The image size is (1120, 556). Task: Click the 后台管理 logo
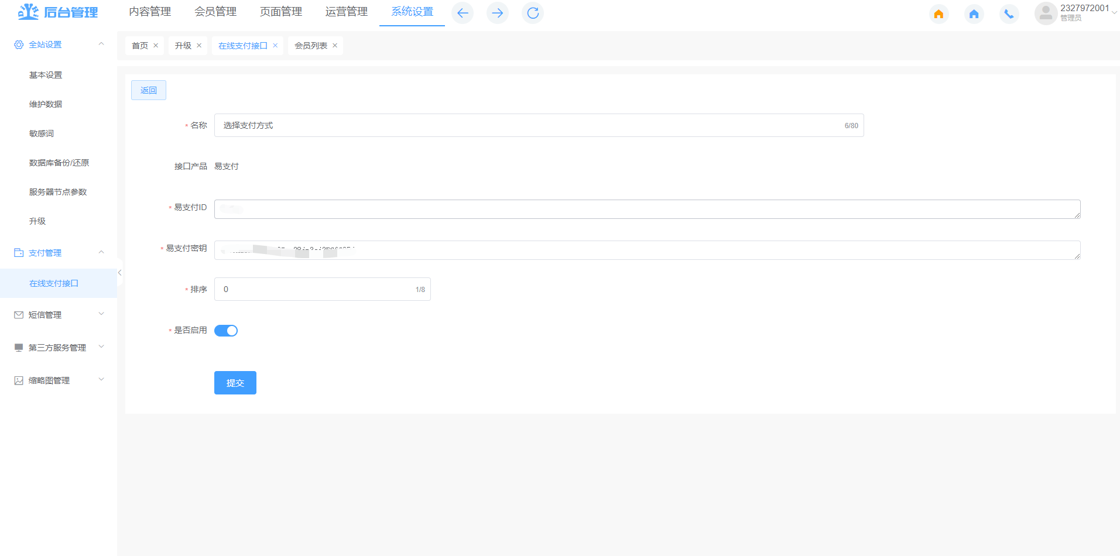point(58,12)
